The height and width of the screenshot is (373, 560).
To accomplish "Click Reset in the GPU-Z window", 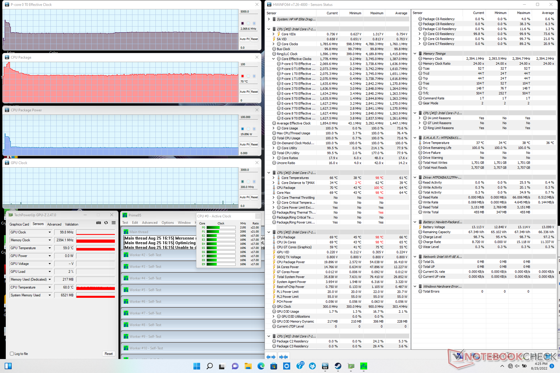I will [x=109, y=354].
